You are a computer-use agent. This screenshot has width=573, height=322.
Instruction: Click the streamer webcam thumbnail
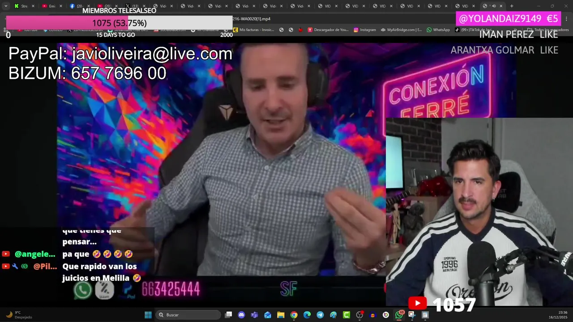479,212
